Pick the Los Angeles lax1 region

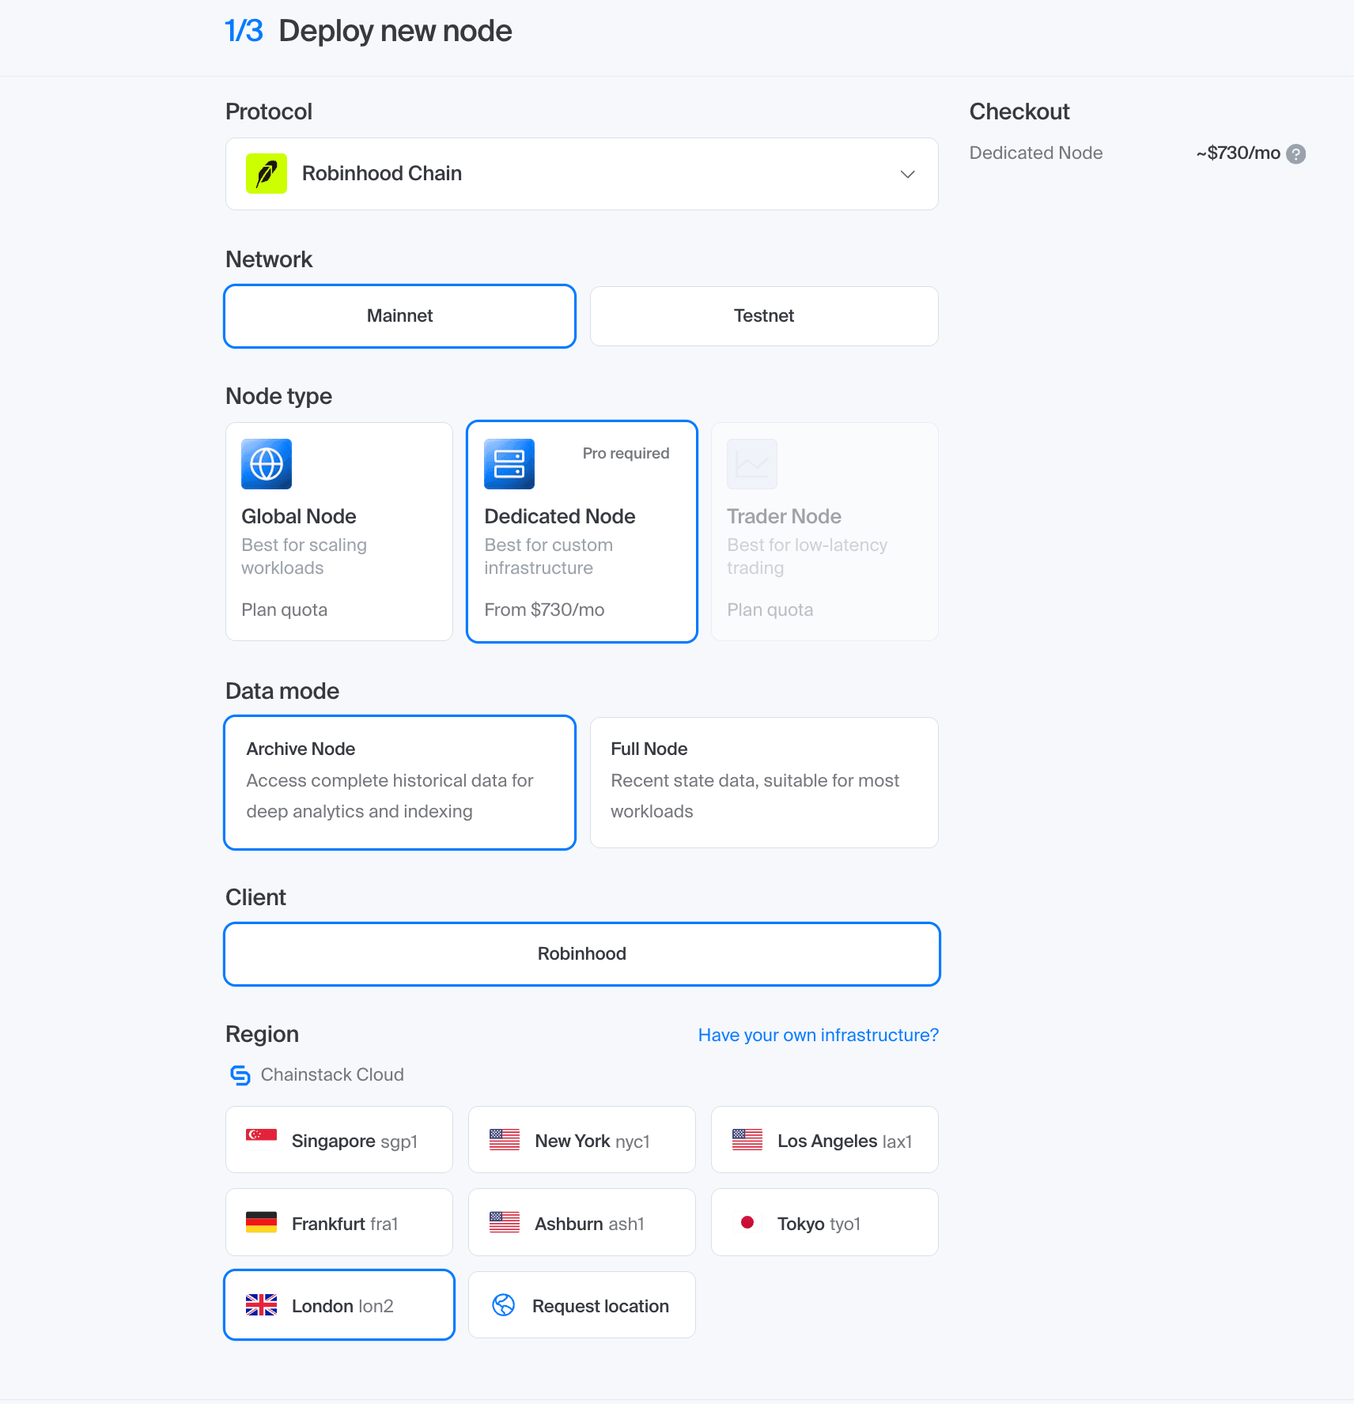[x=825, y=1140]
